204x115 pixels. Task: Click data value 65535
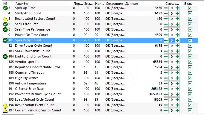pos(158,62)
